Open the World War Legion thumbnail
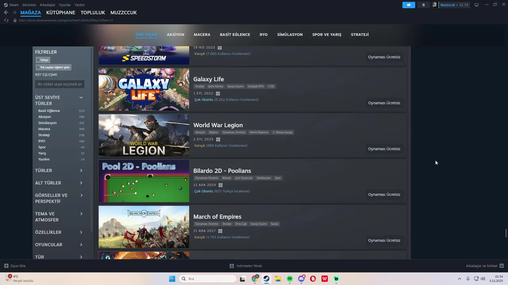Viewport: 508px width, 285px height. [144, 135]
